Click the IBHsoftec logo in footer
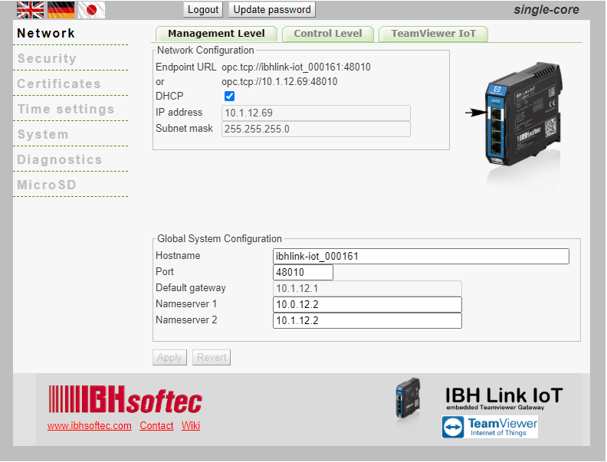The width and height of the screenshot is (607, 462). pos(125,399)
